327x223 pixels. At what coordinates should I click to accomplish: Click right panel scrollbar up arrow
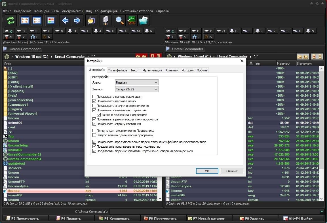321,68
